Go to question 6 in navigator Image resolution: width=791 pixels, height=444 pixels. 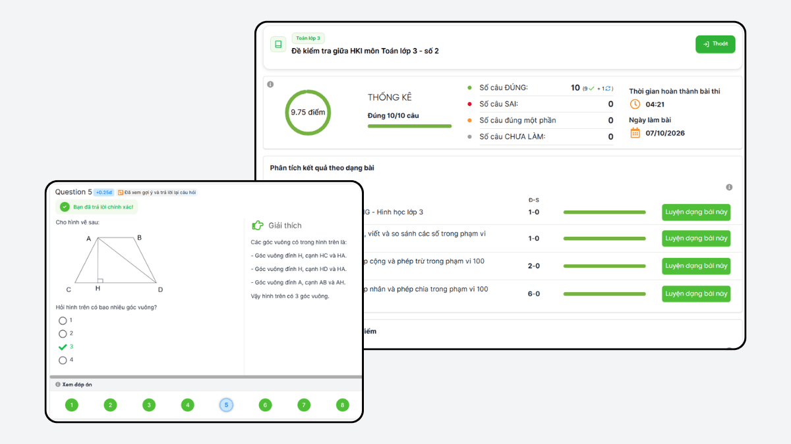pyautogui.click(x=265, y=405)
